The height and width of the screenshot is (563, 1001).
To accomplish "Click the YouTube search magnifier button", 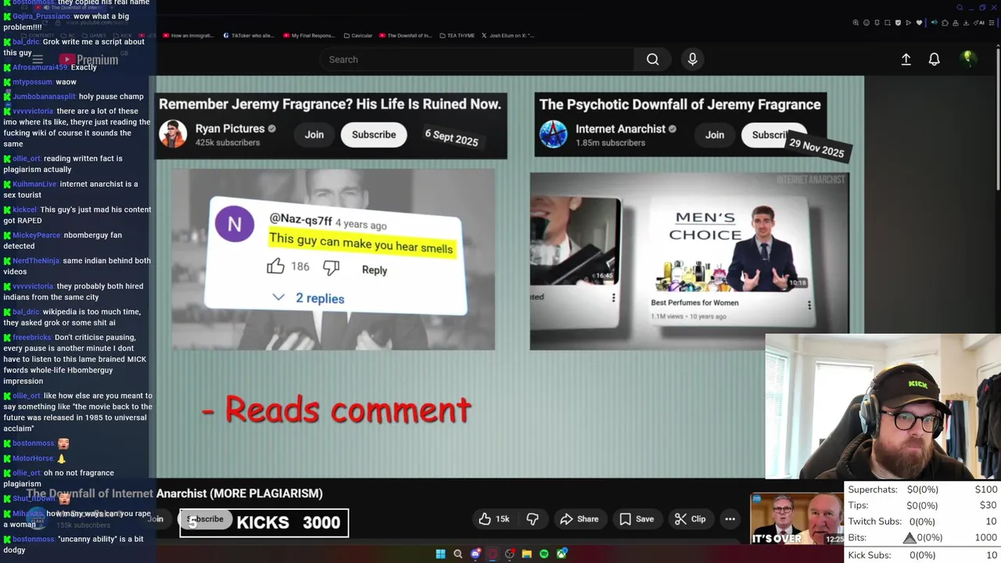I will pos(652,59).
